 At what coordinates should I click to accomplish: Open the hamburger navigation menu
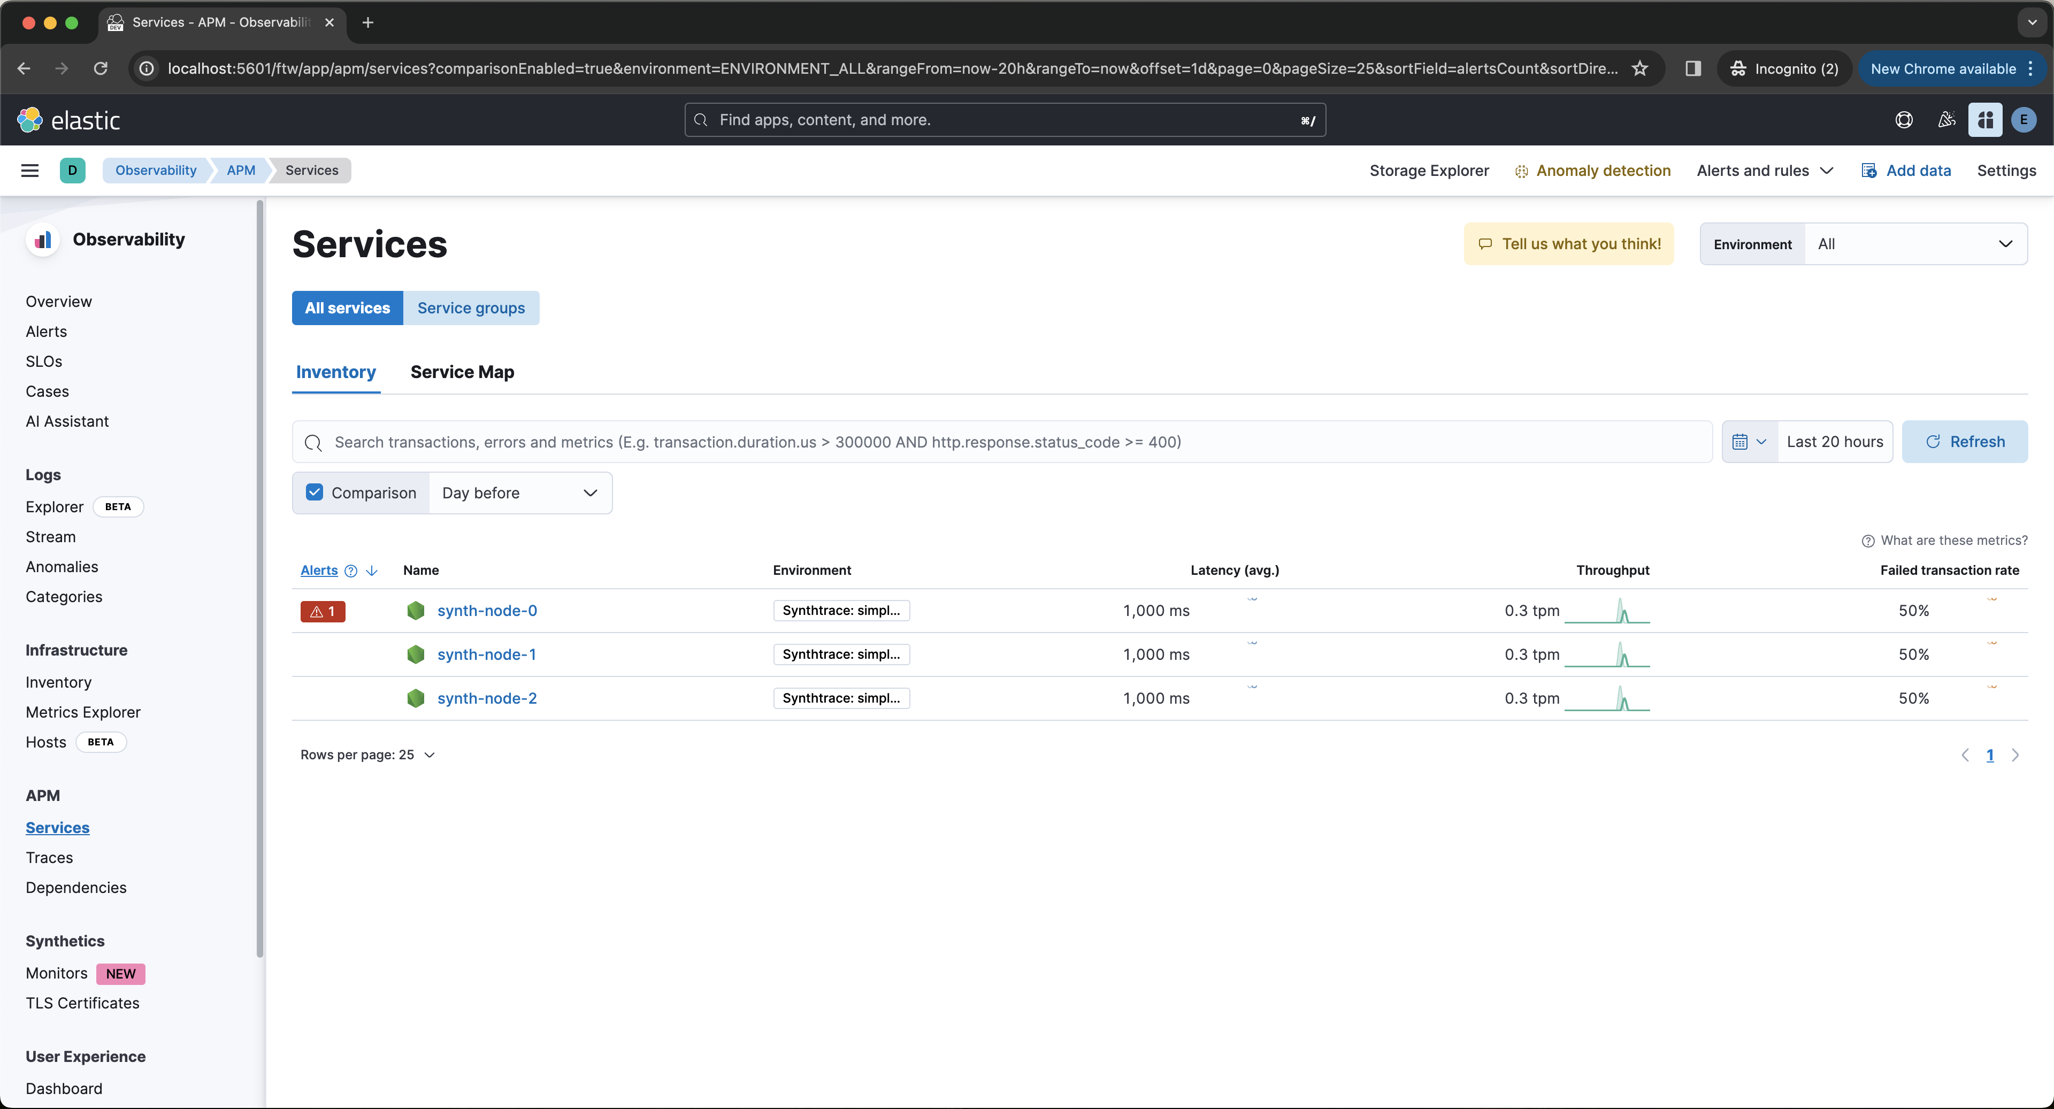coord(29,170)
